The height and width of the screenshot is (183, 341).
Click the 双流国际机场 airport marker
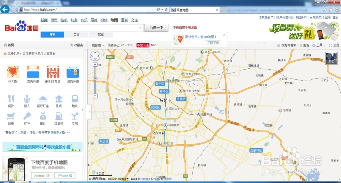(x=119, y=139)
